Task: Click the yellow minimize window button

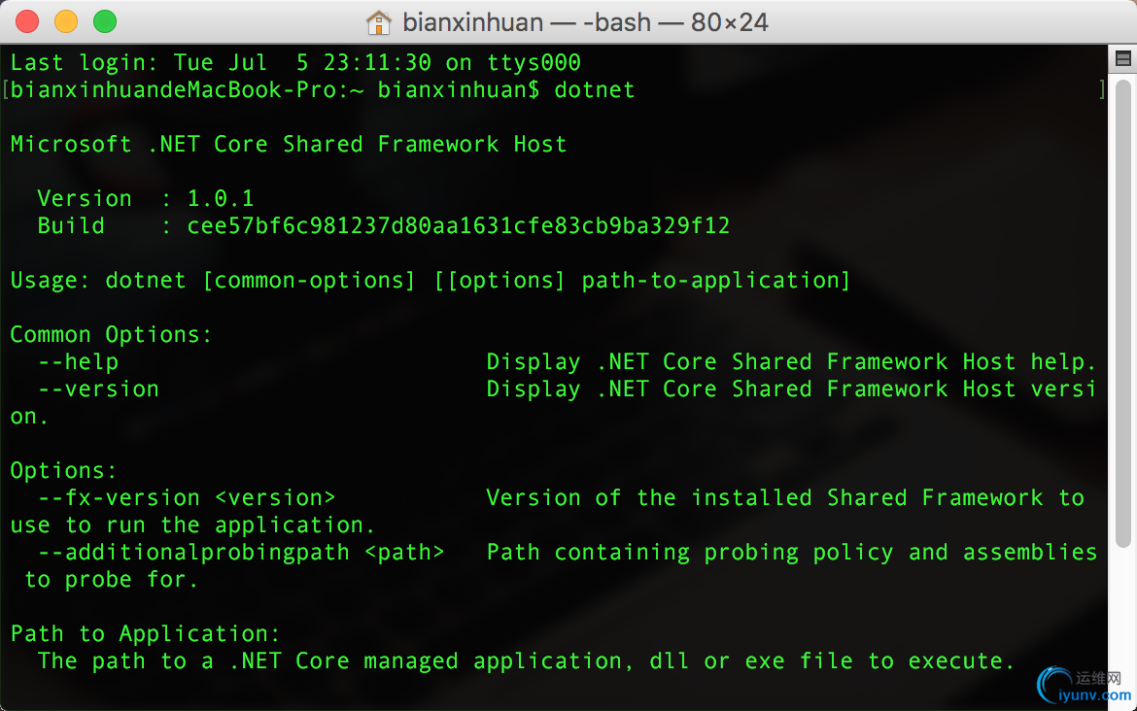Action: (66, 21)
